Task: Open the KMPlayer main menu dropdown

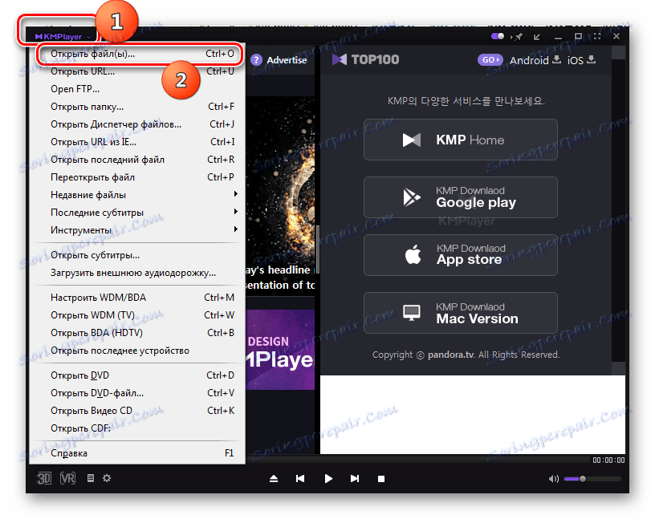Action: (63, 37)
